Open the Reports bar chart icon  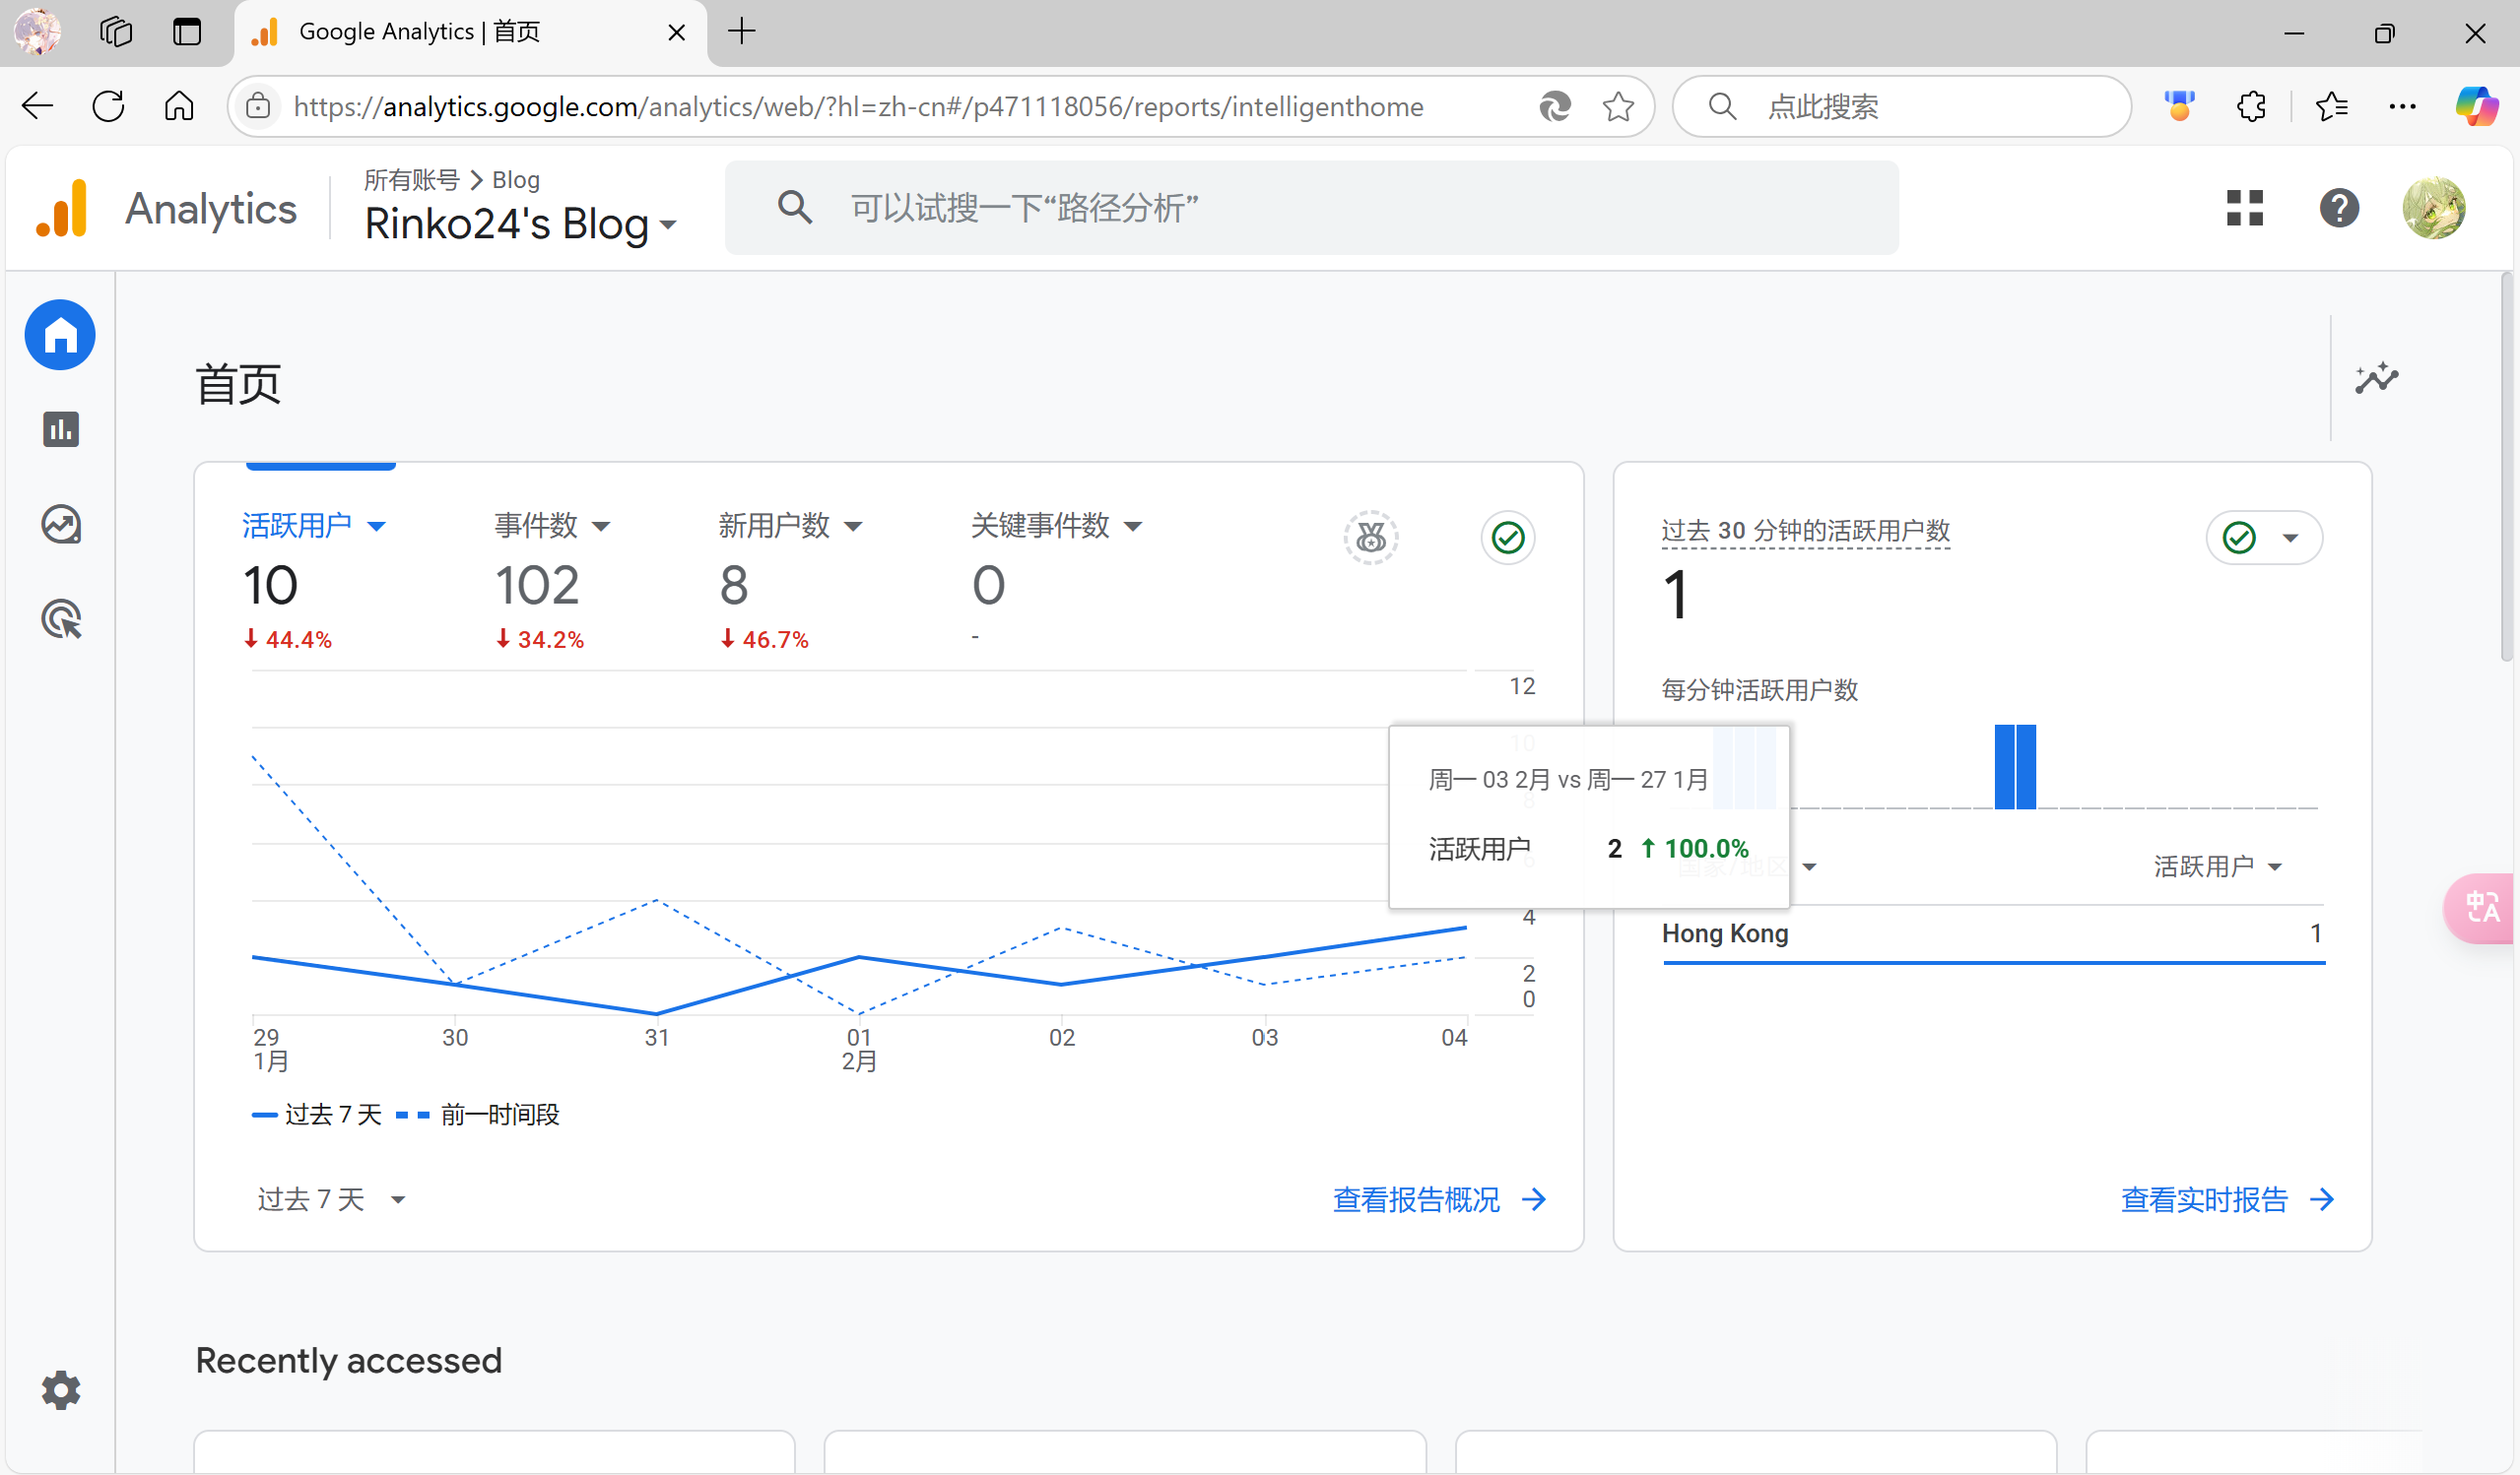[x=60, y=428]
